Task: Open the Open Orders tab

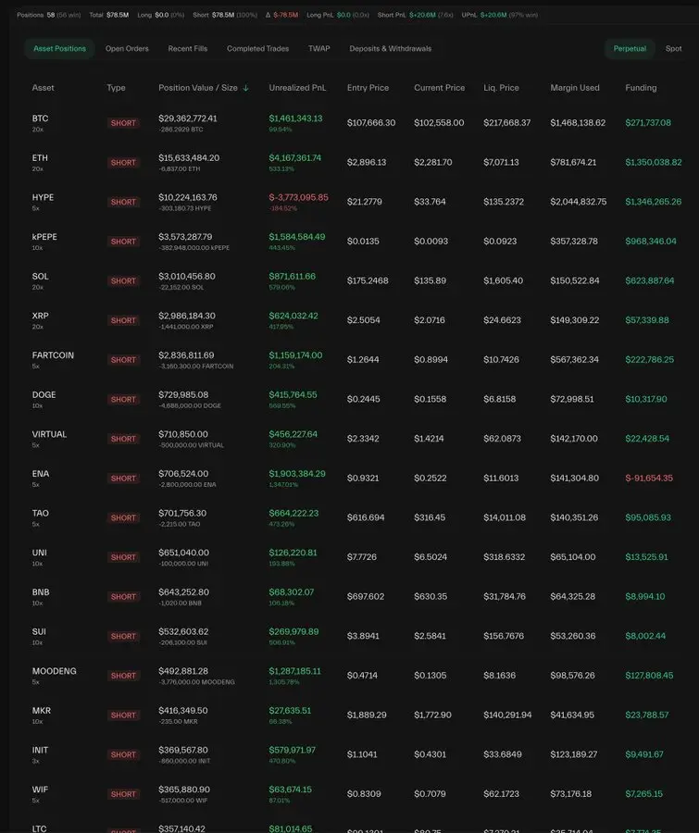Action: 125,48
